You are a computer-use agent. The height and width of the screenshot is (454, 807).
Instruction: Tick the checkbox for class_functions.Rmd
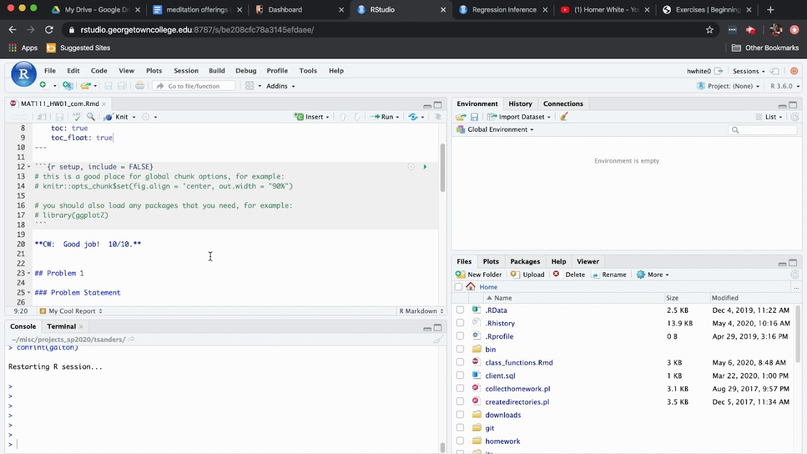tap(460, 363)
